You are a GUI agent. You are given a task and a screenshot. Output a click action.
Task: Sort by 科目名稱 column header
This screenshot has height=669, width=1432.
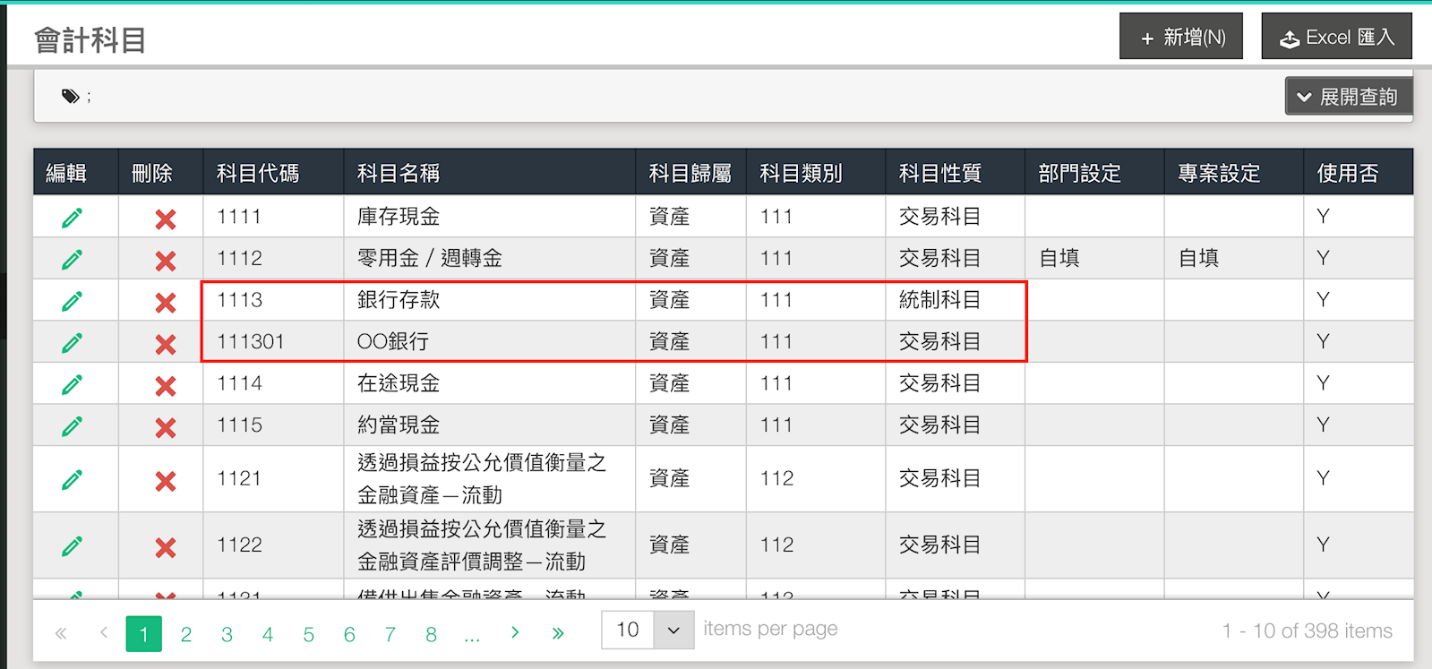click(x=399, y=173)
